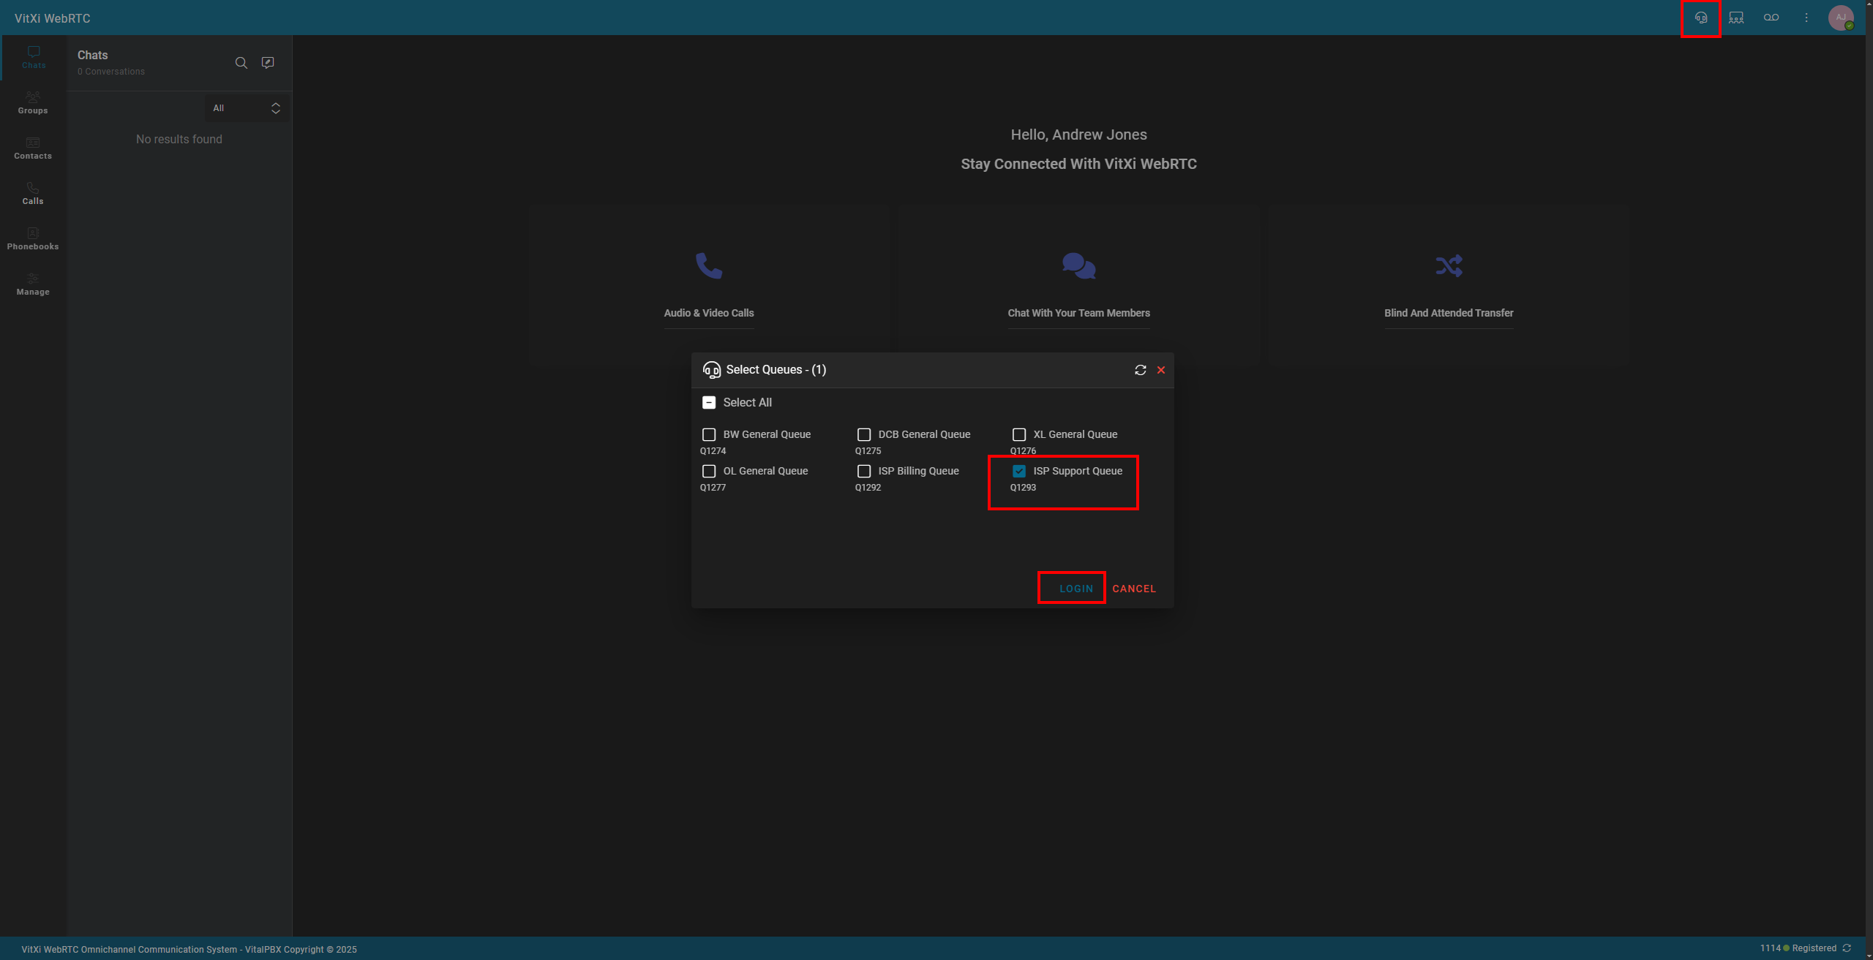
Task: Start a new chat conversation
Action: pos(268,63)
